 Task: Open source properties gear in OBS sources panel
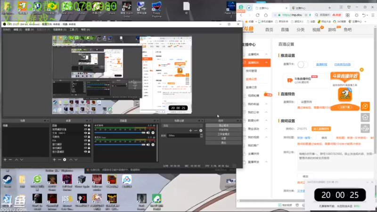click(x=65, y=160)
